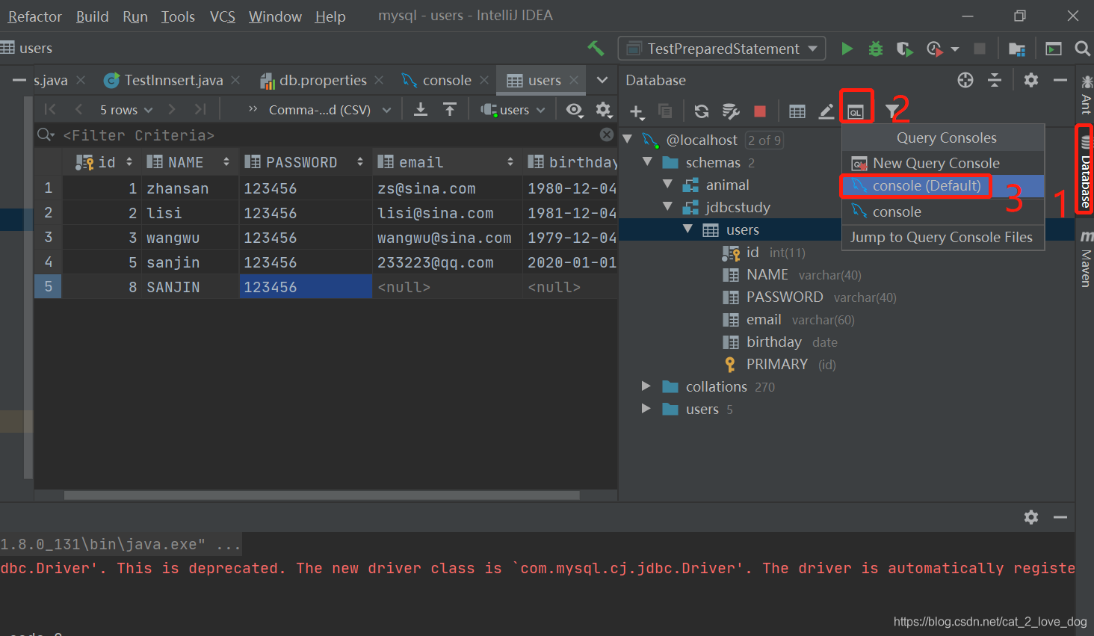Sort by the NAME column header

tap(189, 162)
